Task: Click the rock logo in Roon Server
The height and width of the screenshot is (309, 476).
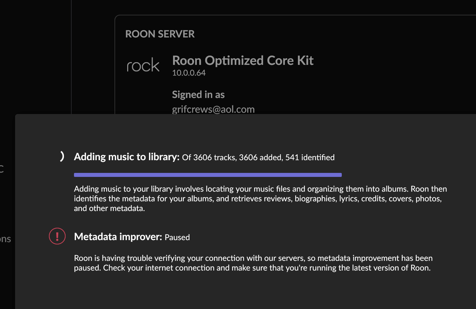Action: click(143, 65)
